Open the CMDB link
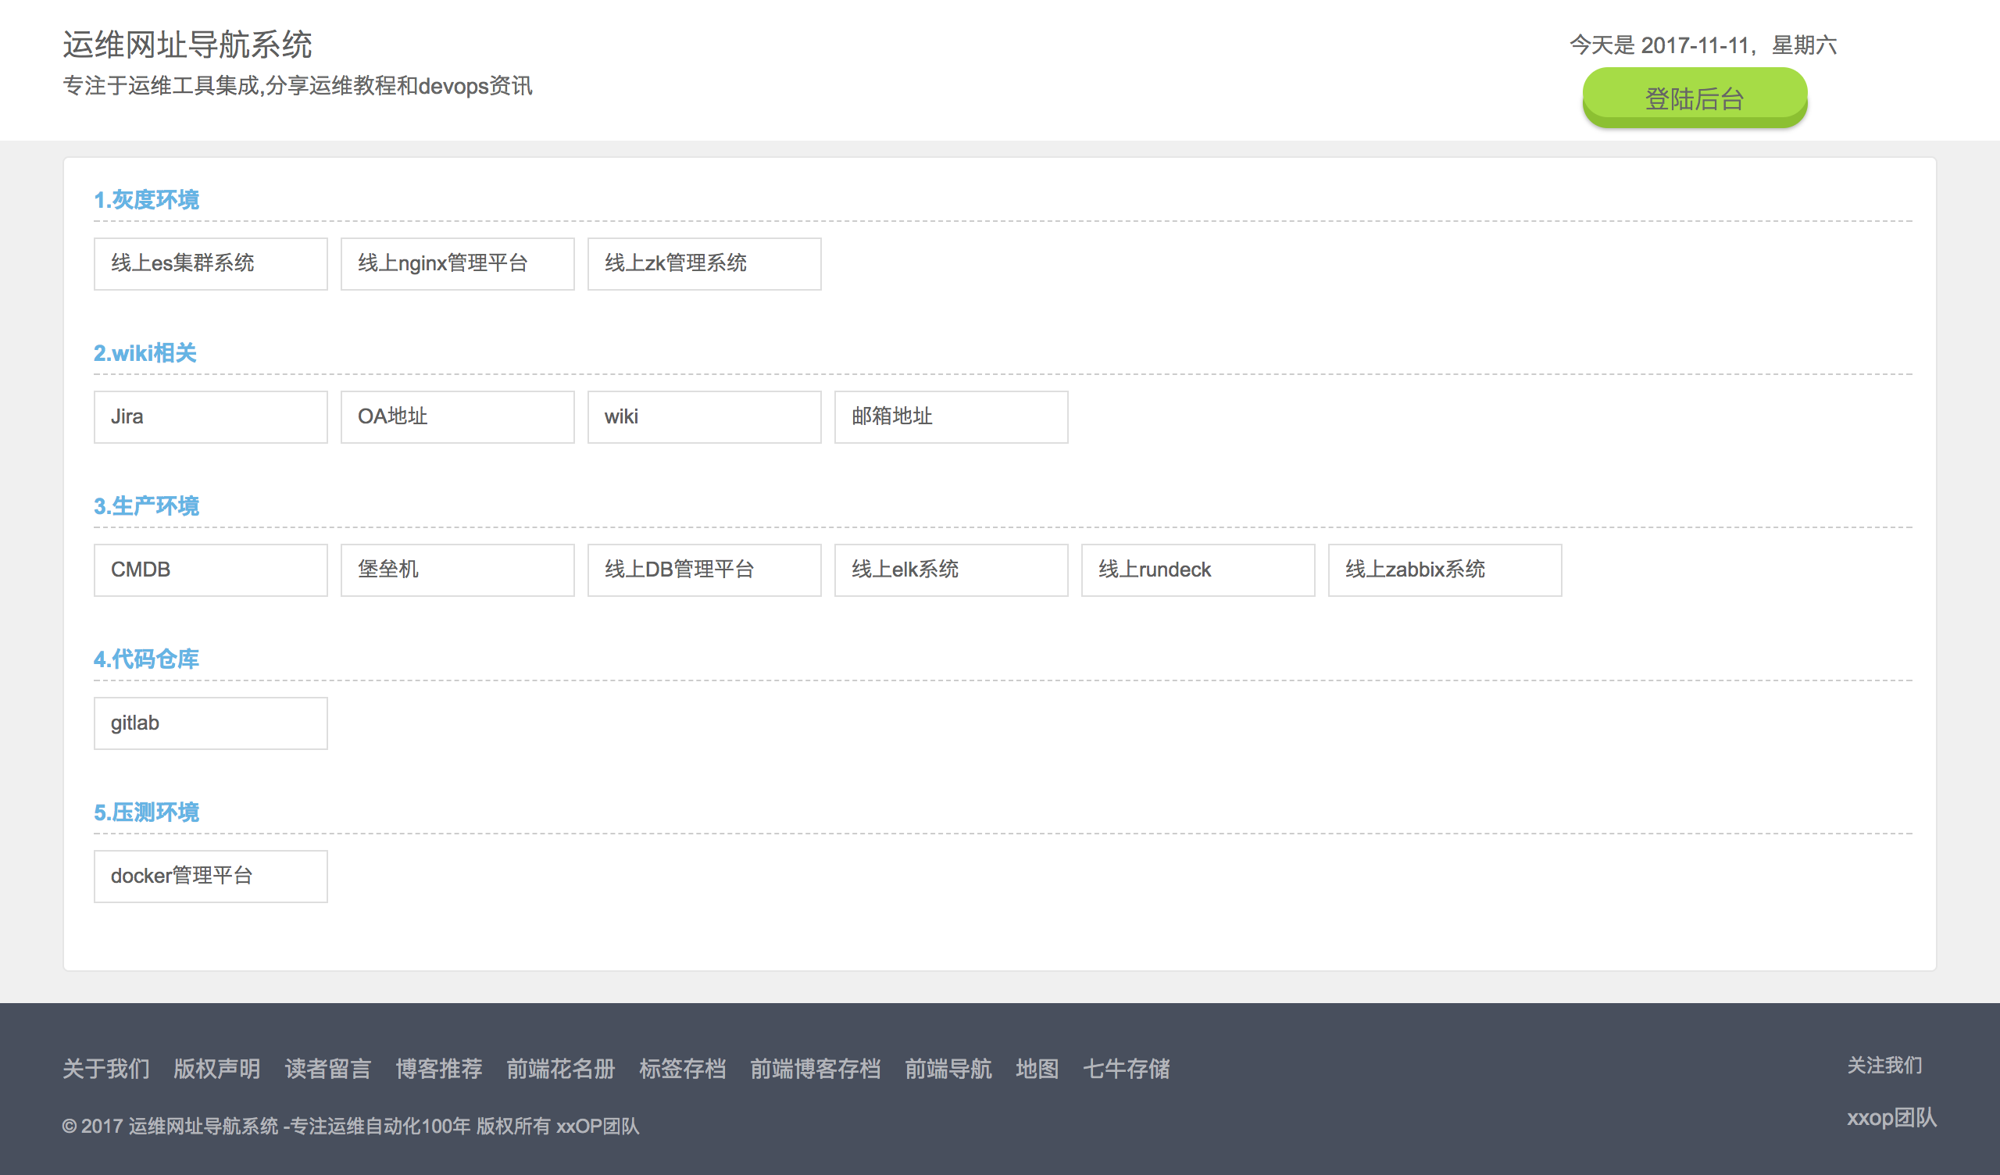The image size is (2000, 1175). coord(210,570)
